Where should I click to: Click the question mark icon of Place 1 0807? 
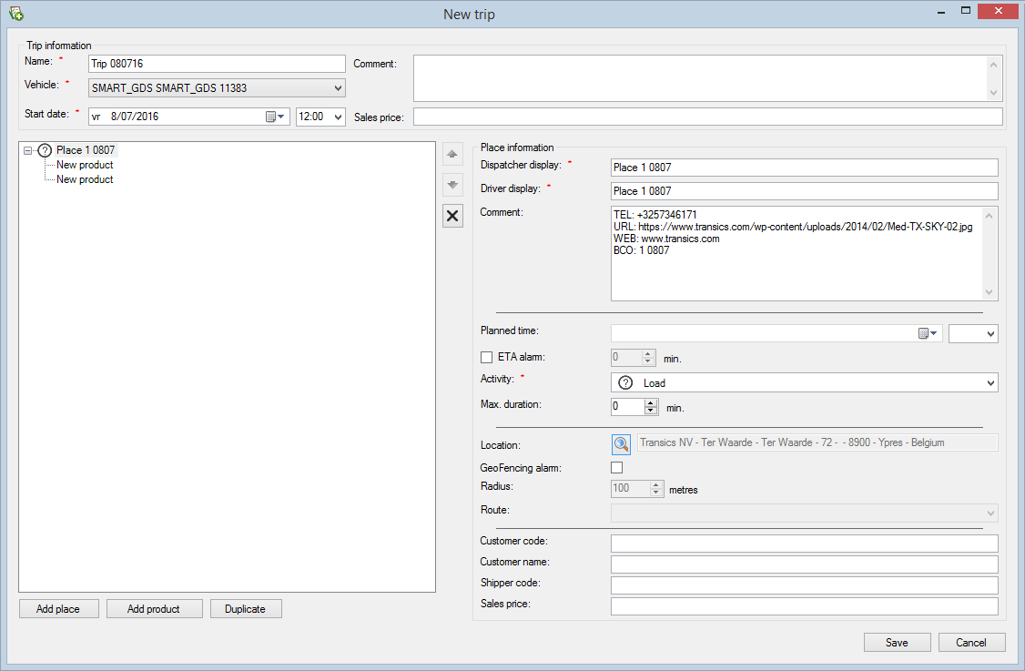point(45,150)
